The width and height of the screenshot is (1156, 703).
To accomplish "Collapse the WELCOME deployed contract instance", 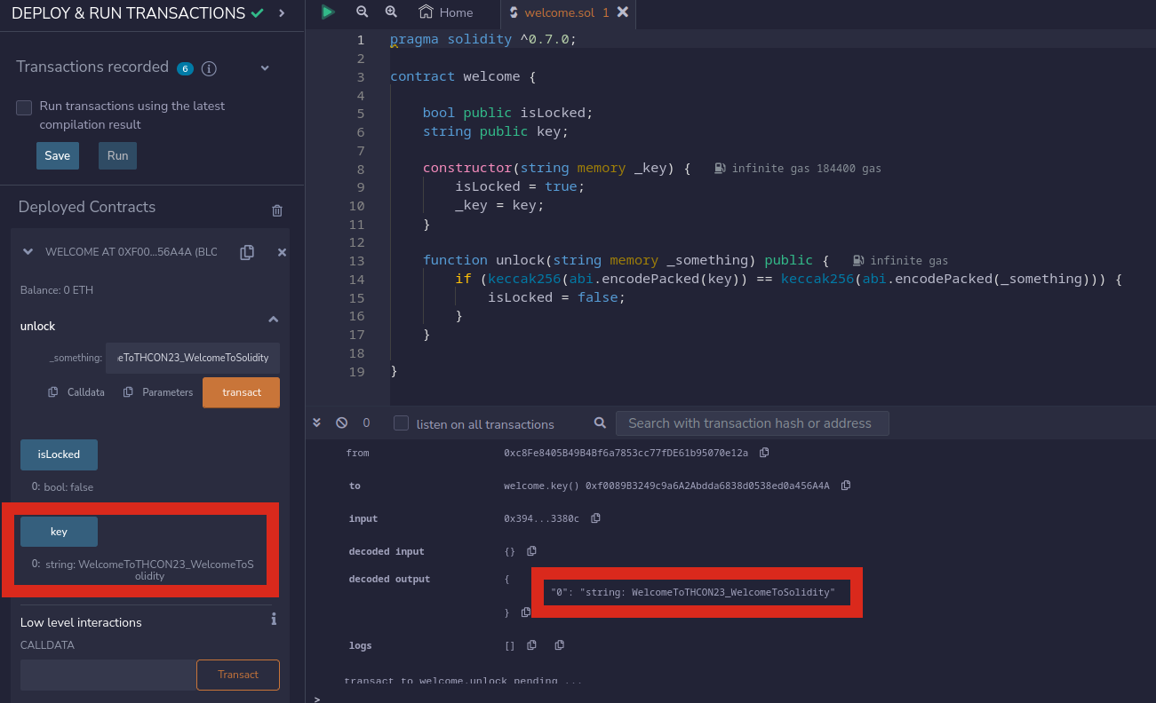I will point(28,252).
